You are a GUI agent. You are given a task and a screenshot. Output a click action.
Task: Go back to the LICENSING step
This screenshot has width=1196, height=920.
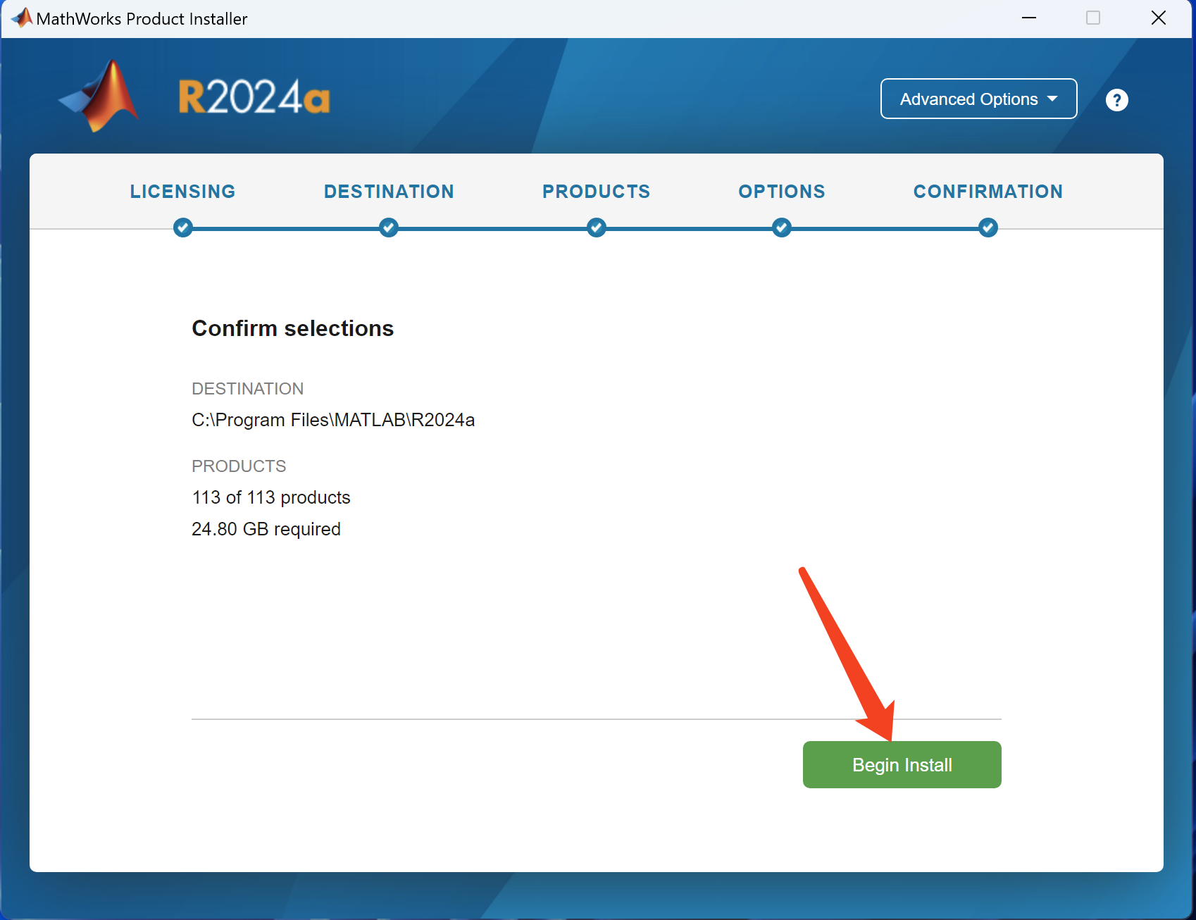(x=183, y=192)
